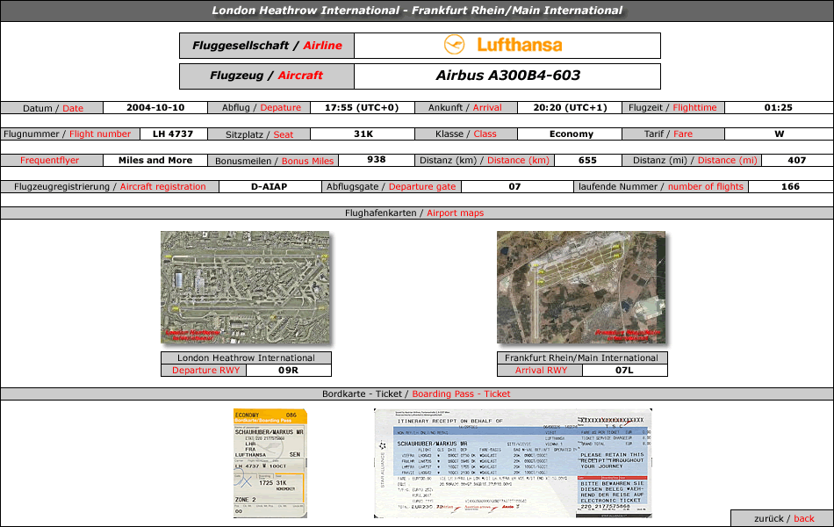Viewport: 834px width, 527px height.
Task: Select the flight number LH 4737
Action: (x=173, y=134)
